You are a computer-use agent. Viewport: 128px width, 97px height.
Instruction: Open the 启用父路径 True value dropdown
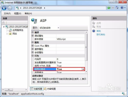point(83,69)
